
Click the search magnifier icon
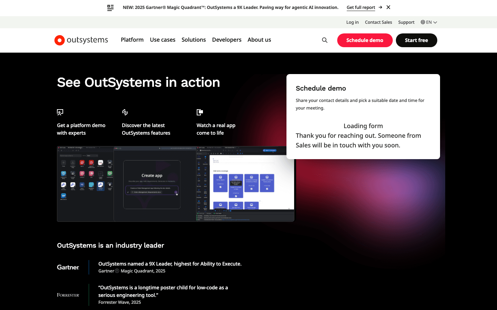325,40
